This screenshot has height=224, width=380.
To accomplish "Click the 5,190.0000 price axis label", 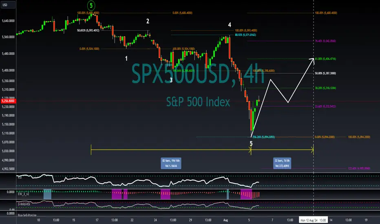I will (x=8, y=116).
